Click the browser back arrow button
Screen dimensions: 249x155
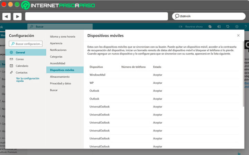pos(7,16)
